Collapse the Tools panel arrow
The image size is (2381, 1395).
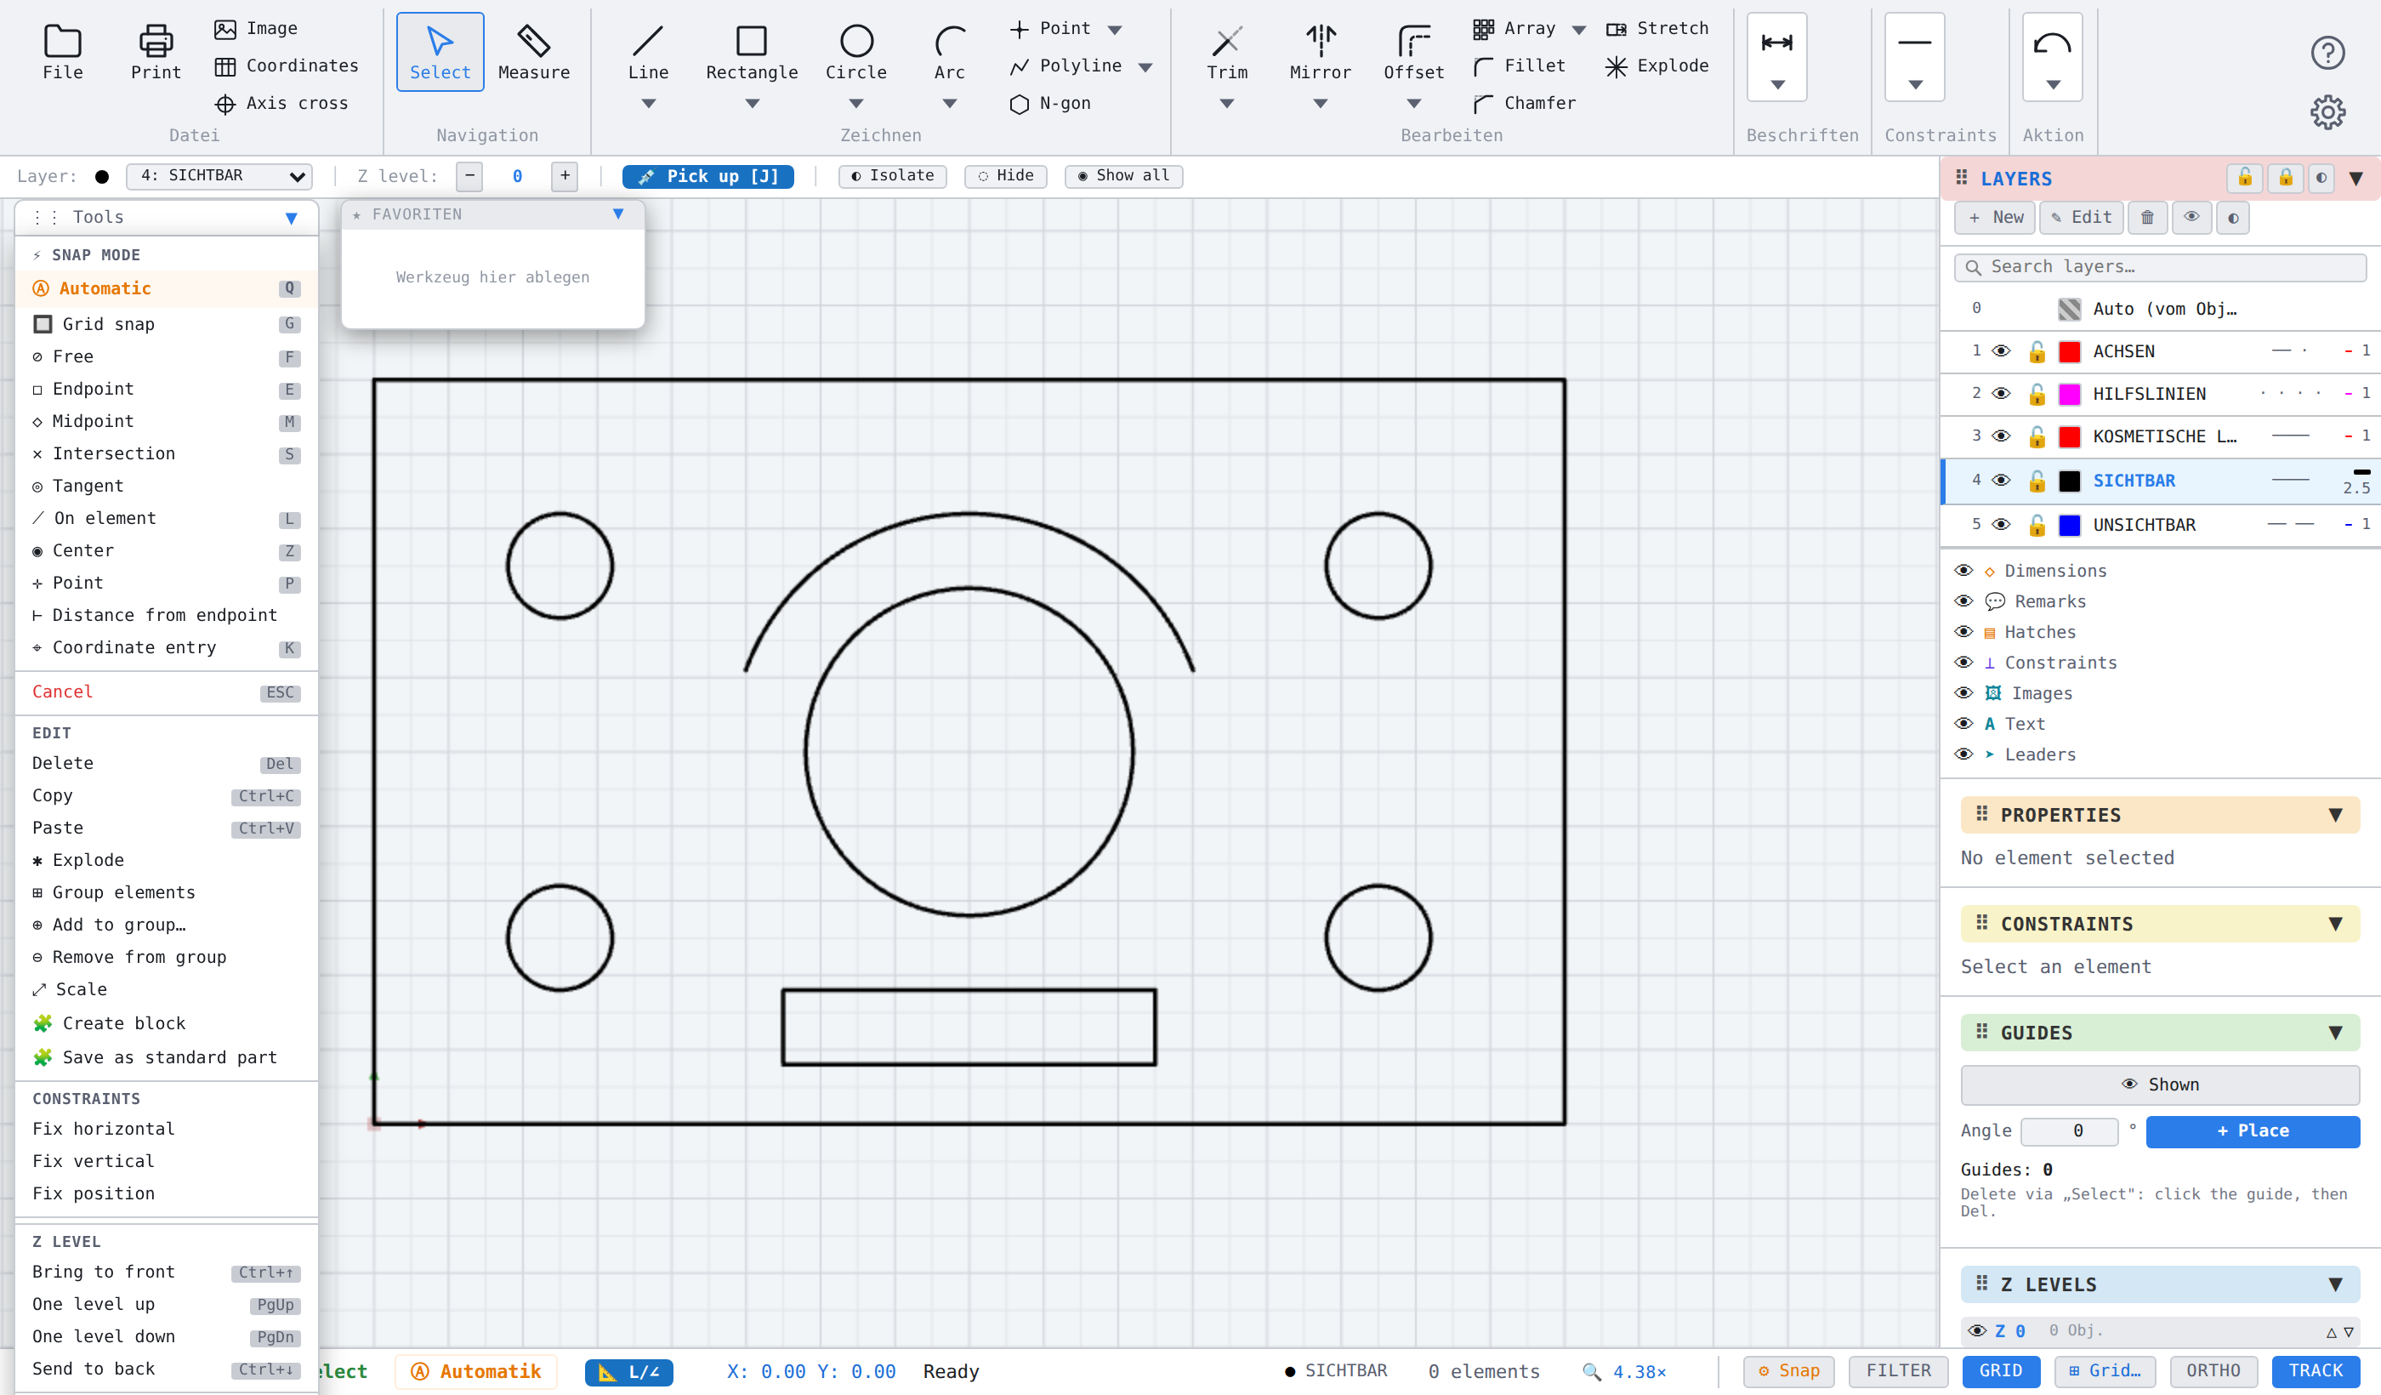(291, 219)
